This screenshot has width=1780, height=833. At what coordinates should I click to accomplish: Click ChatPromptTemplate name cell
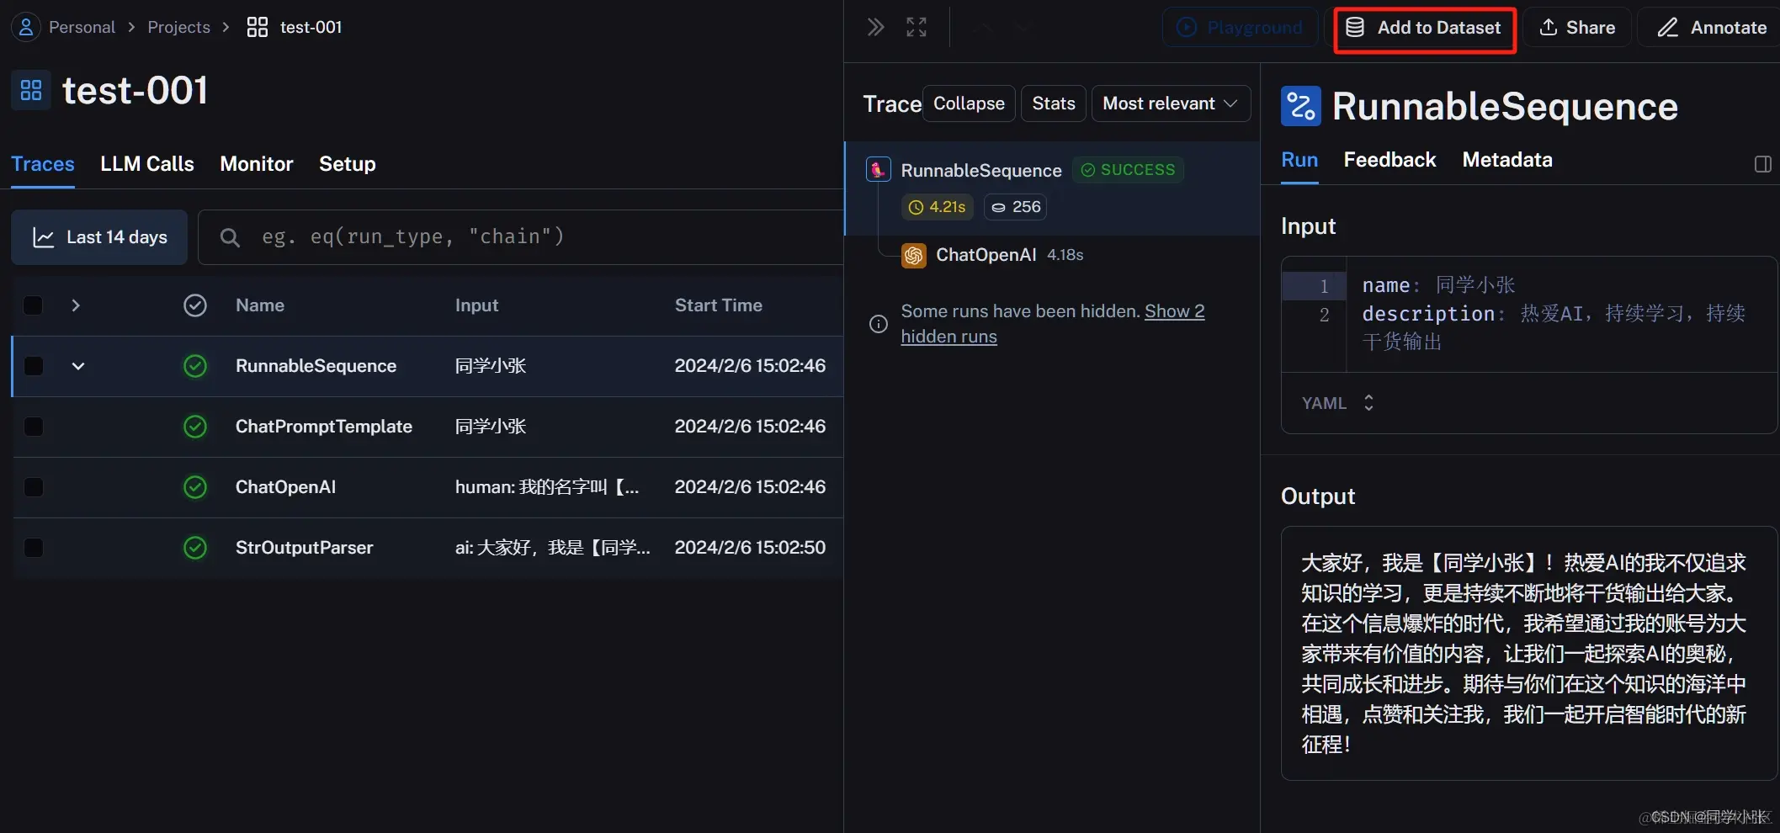324,427
